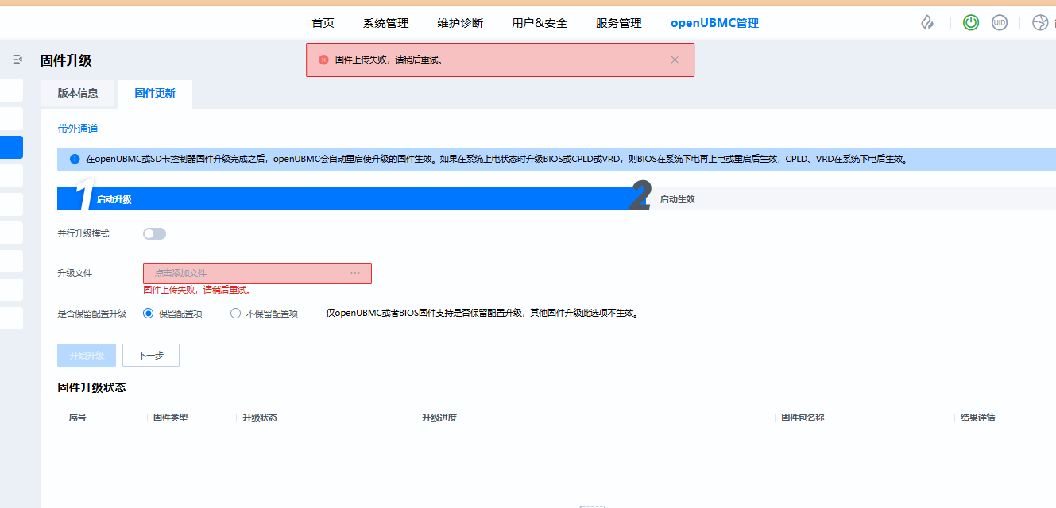Dismiss the 固件上传失败 error notification

(x=675, y=60)
